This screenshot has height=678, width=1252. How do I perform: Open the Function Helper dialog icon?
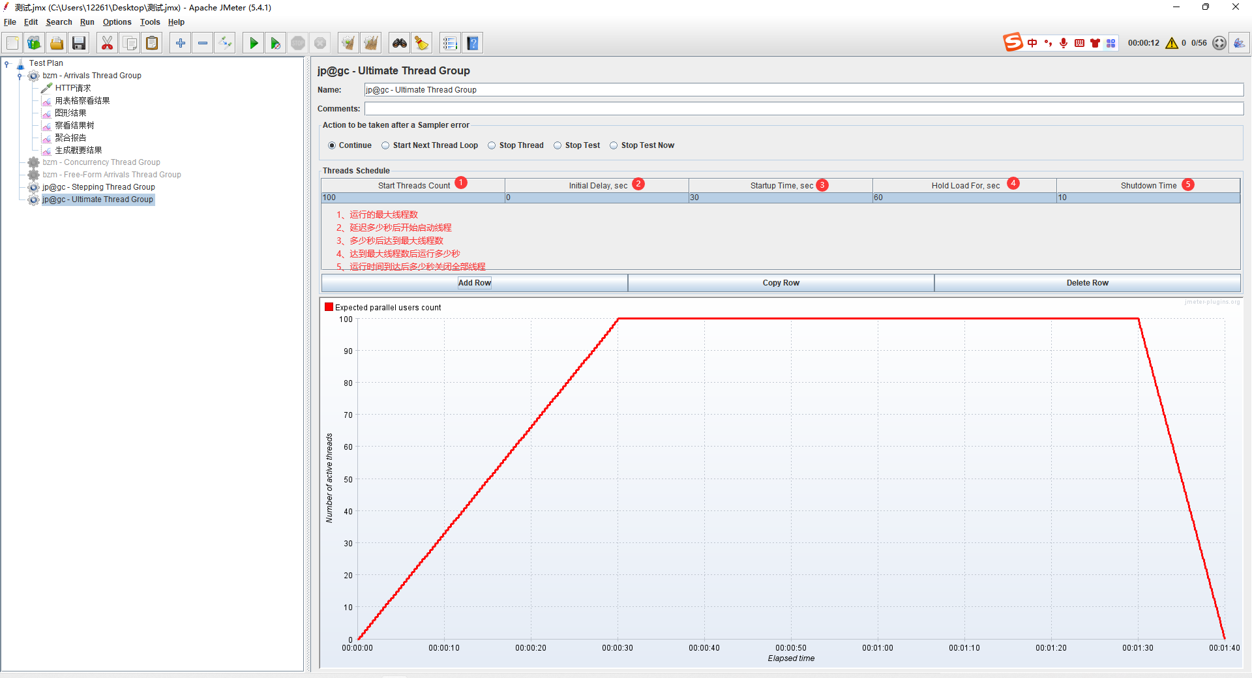450,43
